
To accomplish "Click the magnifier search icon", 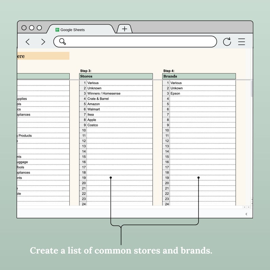I will point(62,41).
